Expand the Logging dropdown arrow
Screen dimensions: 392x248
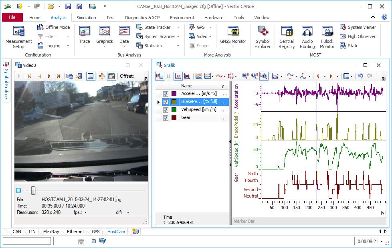click(67, 46)
